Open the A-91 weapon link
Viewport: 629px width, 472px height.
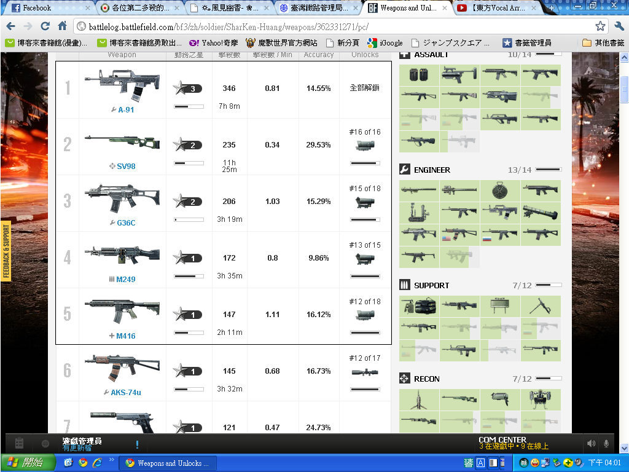(x=126, y=110)
